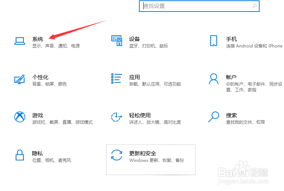Click the text 查找我的文件、权限
This screenshot has height=191, width=284.
(246, 122)
